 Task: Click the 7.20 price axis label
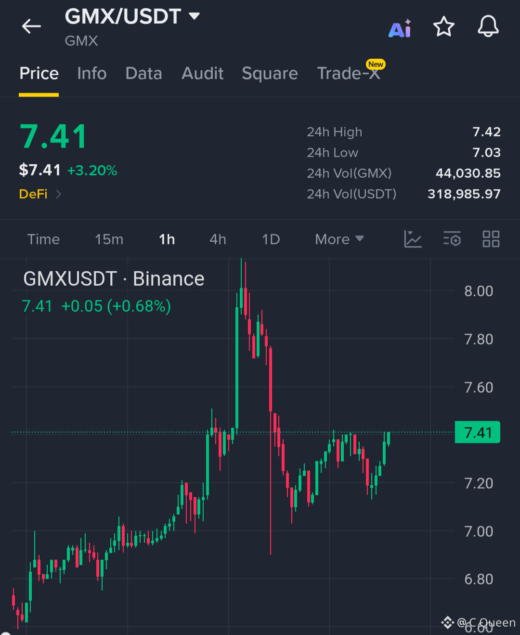[x=479, y=483]
